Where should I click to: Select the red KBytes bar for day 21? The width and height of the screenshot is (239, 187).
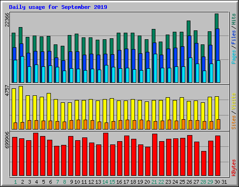coord(155,155)
